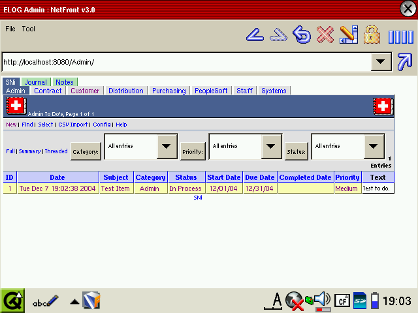418x313 pixels.
Task: Select the Admin logbook tab
Action: click(x=16, y=91)
